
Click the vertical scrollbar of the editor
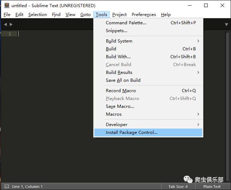pos(228,107)
